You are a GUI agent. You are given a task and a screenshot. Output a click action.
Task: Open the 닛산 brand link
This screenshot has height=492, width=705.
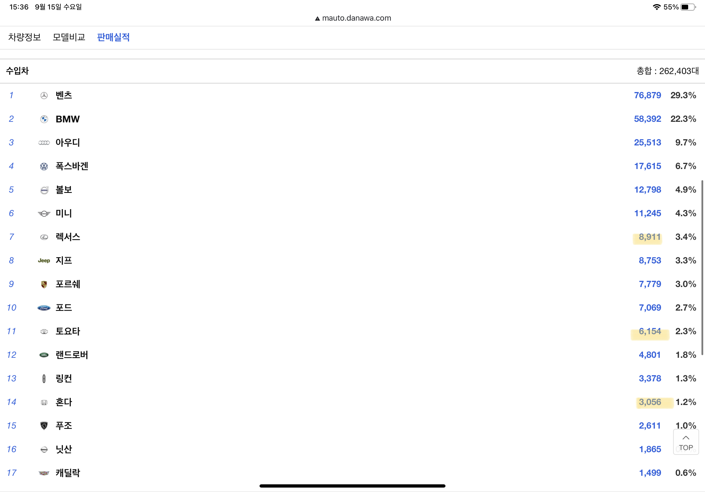point(64,449)
